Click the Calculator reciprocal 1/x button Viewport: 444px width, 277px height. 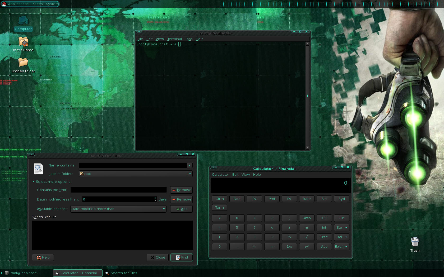pyautogui.click(x=289, y=247)
